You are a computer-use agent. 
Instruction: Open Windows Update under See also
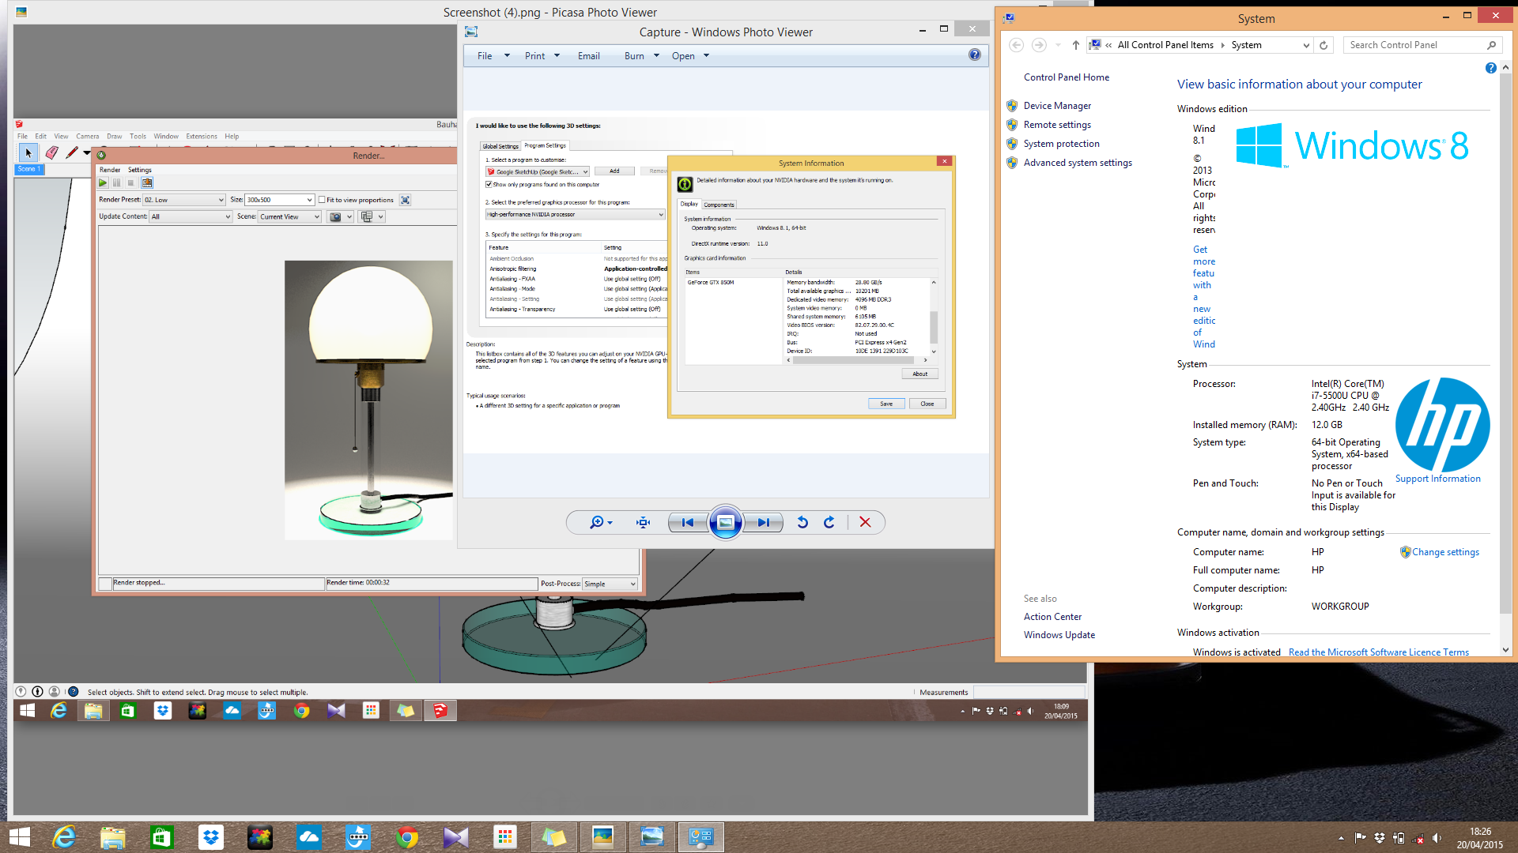1059,635
